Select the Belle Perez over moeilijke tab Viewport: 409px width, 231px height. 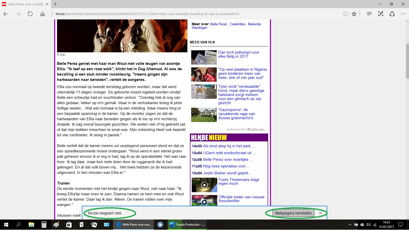pos(26,4)
